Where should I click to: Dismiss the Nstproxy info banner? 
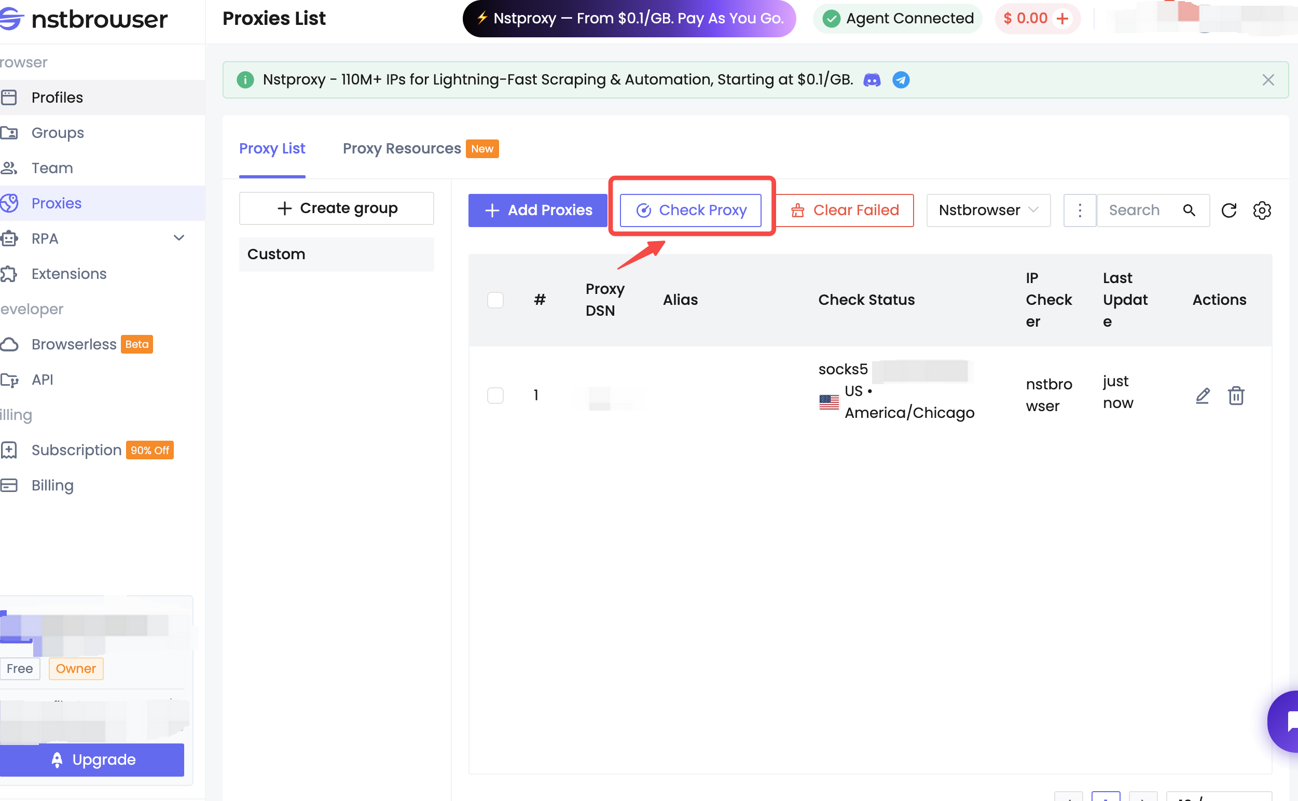(x=1268, y=80)
